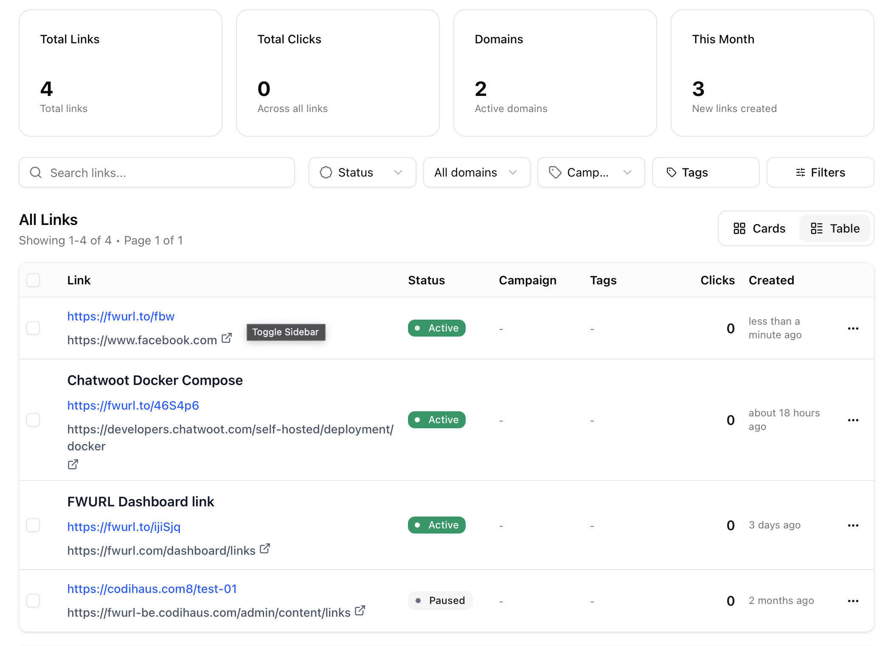Viewport: 894px width, 646px height.
Task: Open three-dot menu for the Paused link row
Action: click(853, 601)
